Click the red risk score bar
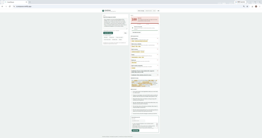This screenshot has height=138, width=262. point(145,23)
